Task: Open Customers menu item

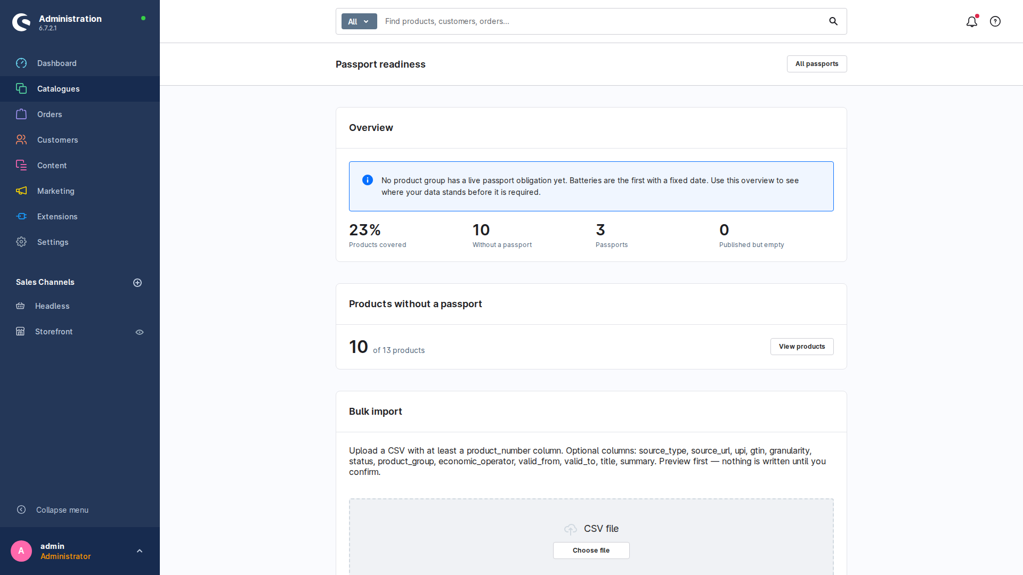Action: 80,140
